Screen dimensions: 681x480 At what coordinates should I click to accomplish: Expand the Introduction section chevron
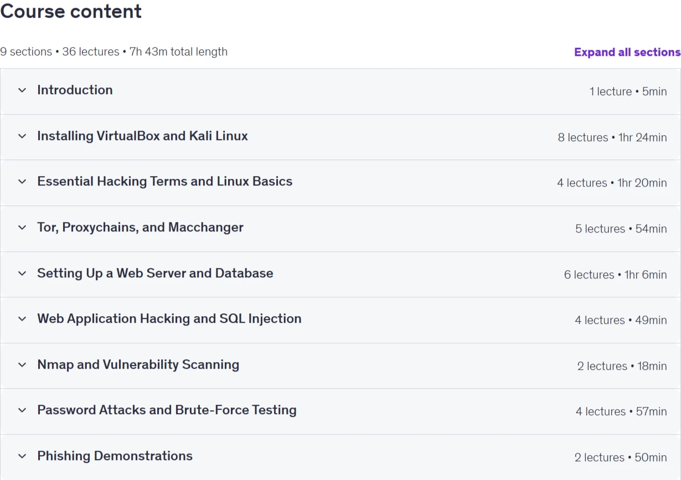click(22, 90)
